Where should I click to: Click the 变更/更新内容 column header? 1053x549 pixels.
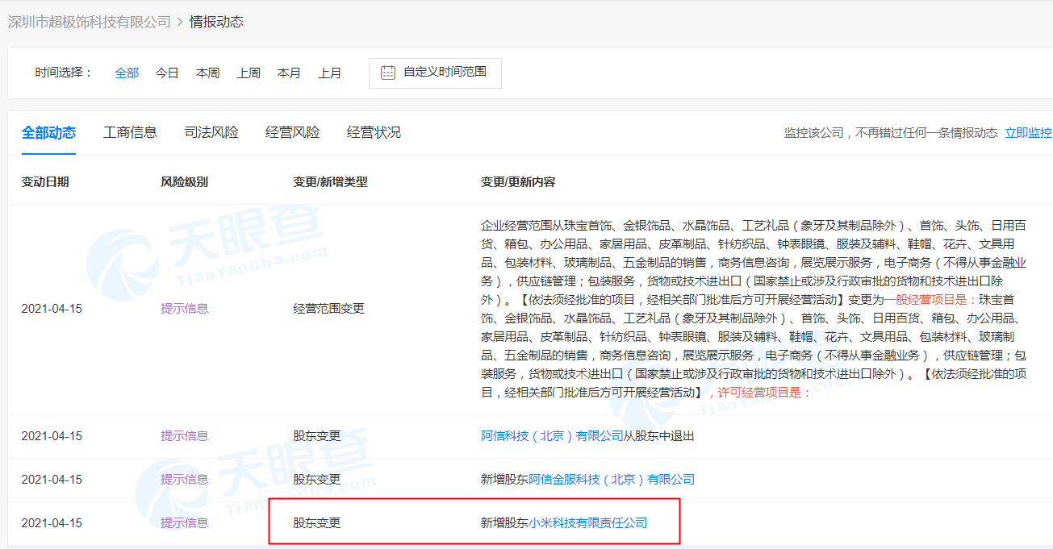(518, 182)
